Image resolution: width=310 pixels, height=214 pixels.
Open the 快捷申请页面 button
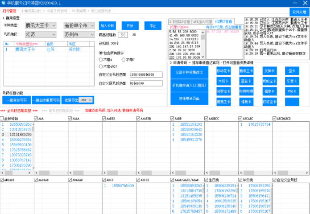click(189, 99)
